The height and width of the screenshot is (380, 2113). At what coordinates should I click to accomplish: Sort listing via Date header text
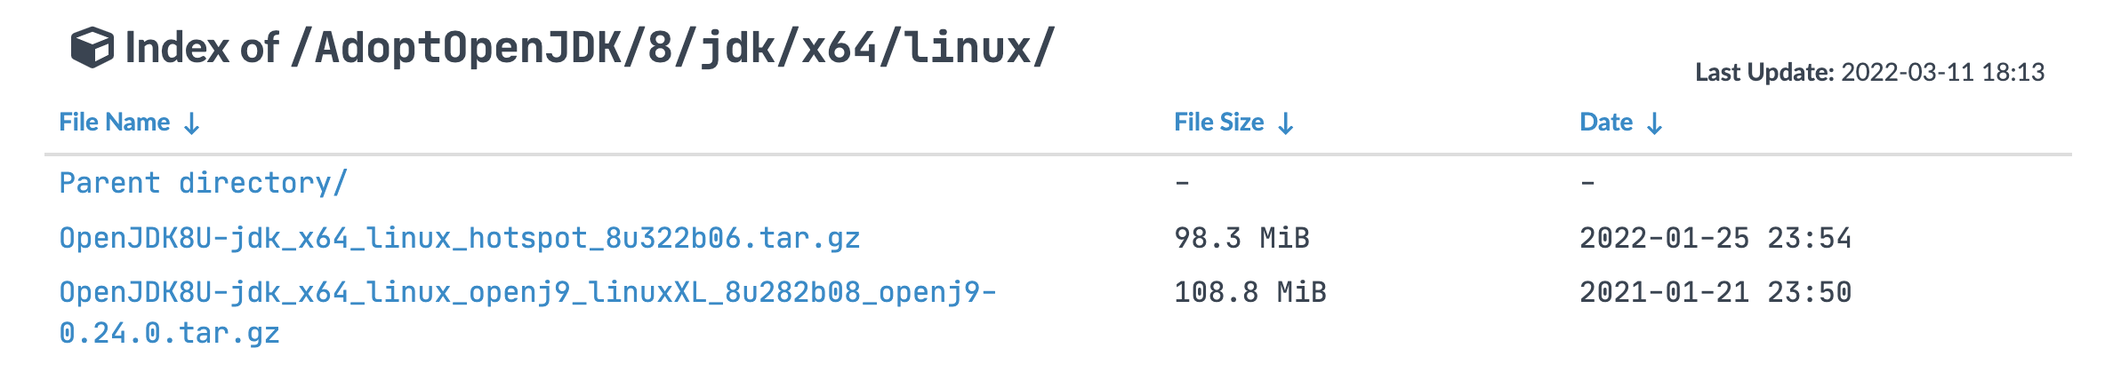pos(1606,123)
